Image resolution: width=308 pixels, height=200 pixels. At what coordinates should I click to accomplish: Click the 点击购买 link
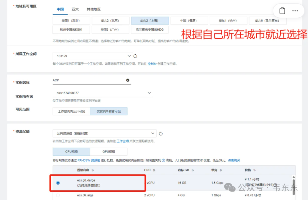[234, 160]
